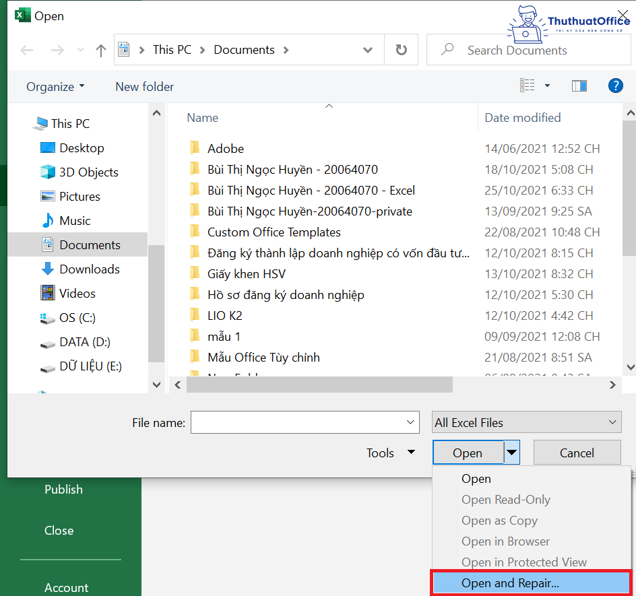636x596 pixels.
Task: Select Open in Protected View
Action: (x=523, y=562)
